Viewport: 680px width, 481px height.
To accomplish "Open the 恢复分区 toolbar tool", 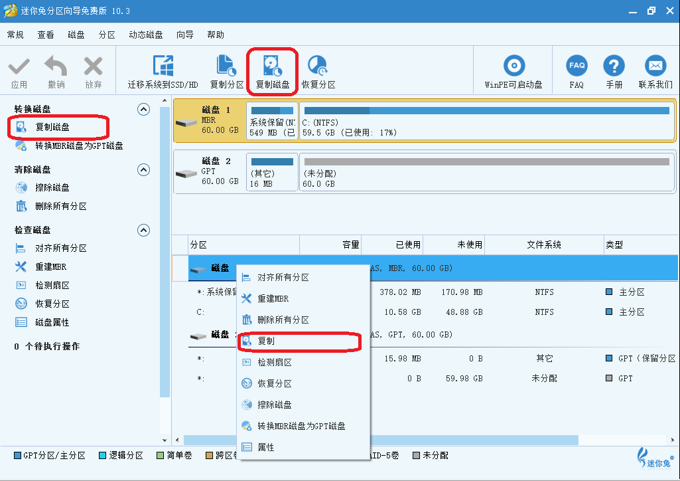I will [x=318, y=72].
